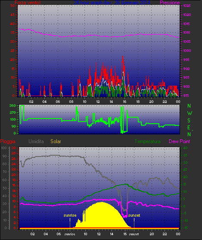202x240 pixels.
Task: Click the 45 value on wind force axis
Action: coord(12,15)
